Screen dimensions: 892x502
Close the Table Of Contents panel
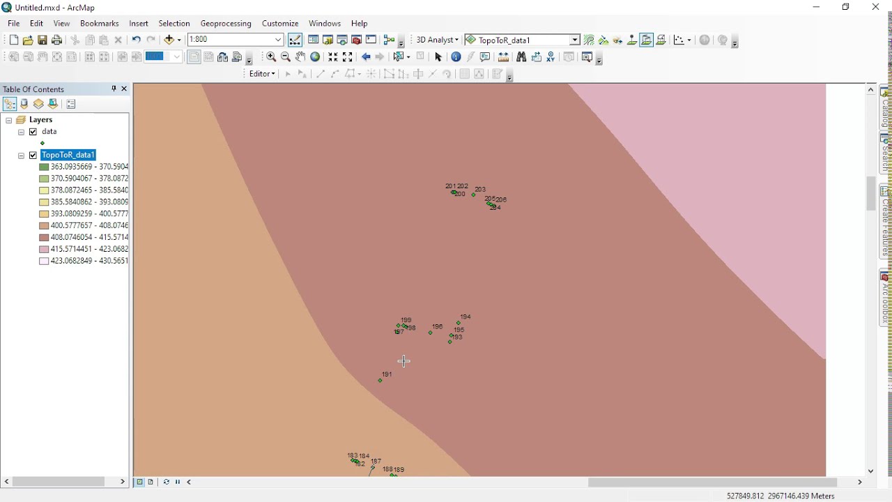point(124,89)
